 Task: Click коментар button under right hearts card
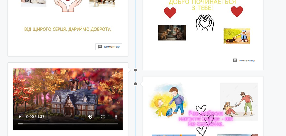[244, 60]
